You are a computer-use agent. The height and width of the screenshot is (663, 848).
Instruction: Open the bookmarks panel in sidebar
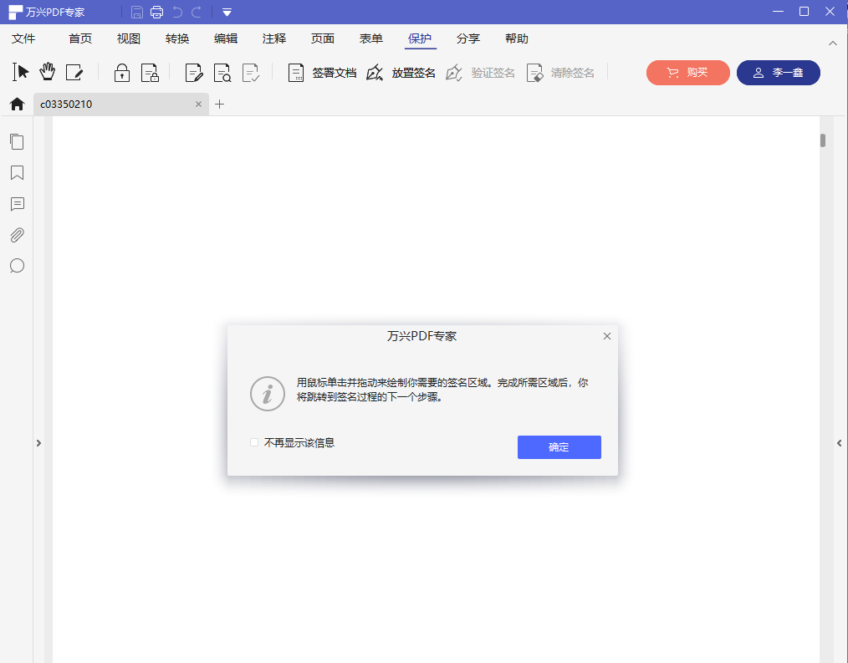point(18,172)
